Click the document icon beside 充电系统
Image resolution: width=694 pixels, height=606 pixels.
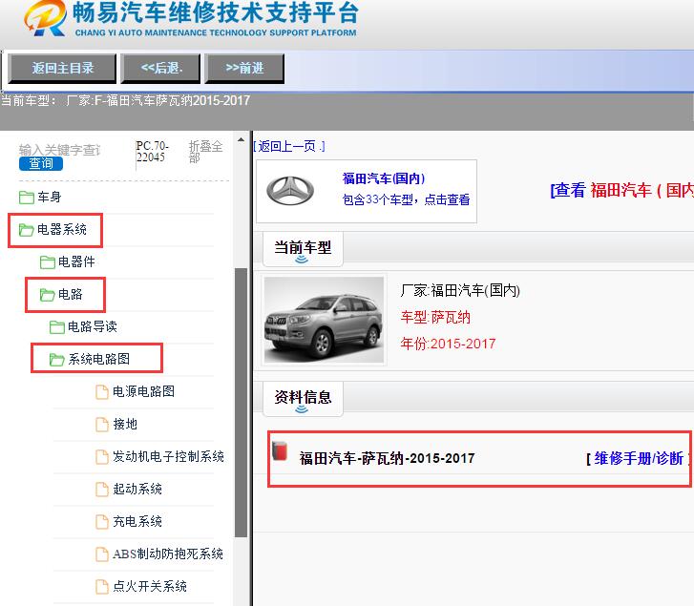102,522
